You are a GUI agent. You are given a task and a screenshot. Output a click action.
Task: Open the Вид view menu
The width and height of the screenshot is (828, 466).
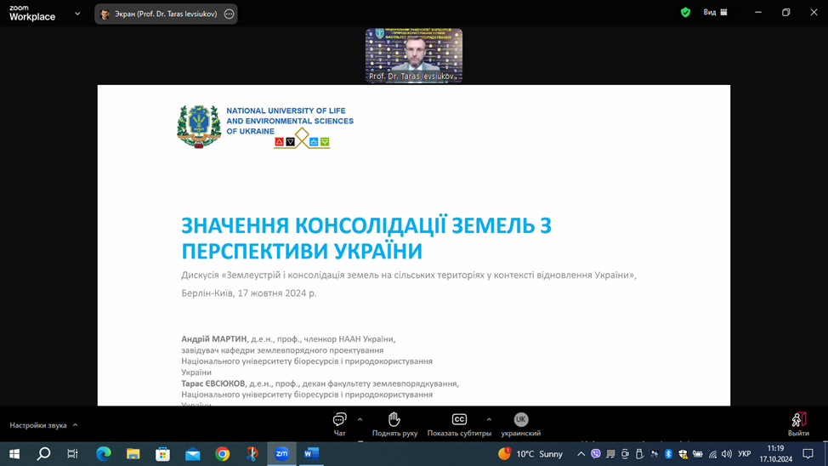[715, 12]
